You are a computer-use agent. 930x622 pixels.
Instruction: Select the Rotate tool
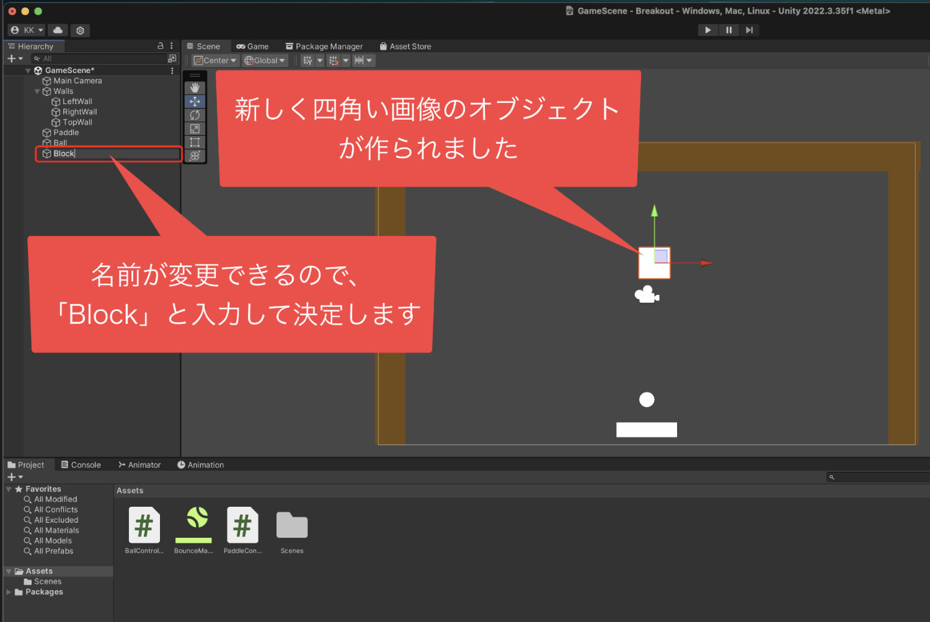pos(195,115)
